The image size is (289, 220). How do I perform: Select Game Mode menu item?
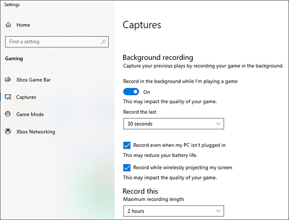(30, 114)
